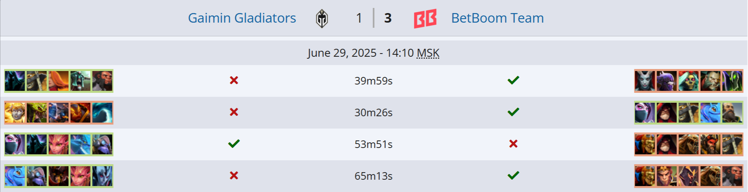
Task: Click BetBoom's series score of 3
Action: (x=388, y=18)
